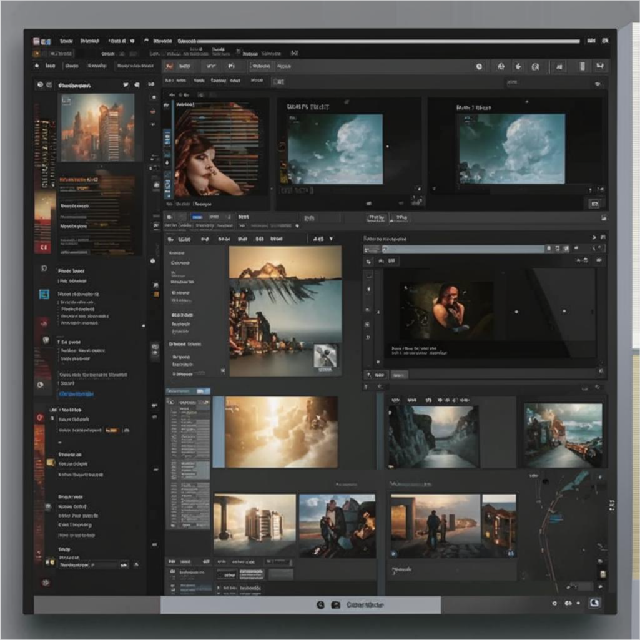Viewport: 640px width, 640px height.
Task: Click the highlighted square icon ending the taskbar
Action: coord(594,603)
